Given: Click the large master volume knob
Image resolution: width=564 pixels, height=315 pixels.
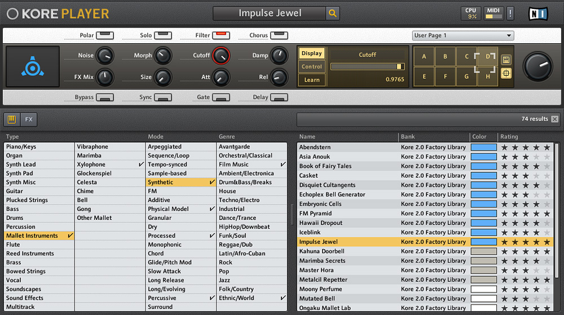Looking at the screenshot, I should tap(538, 67).
